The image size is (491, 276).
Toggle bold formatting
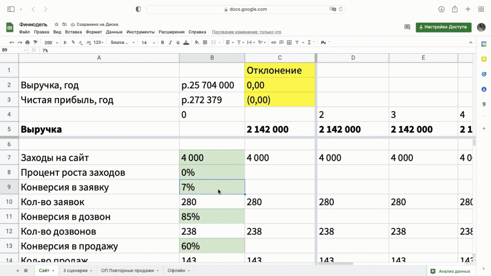point(162,42)
